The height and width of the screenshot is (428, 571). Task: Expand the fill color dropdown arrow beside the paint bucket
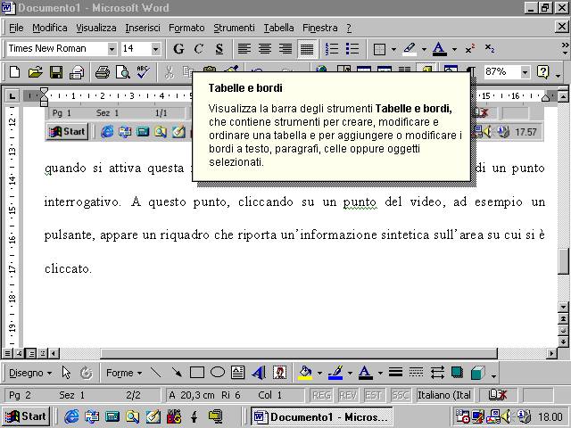coord(319,373)
